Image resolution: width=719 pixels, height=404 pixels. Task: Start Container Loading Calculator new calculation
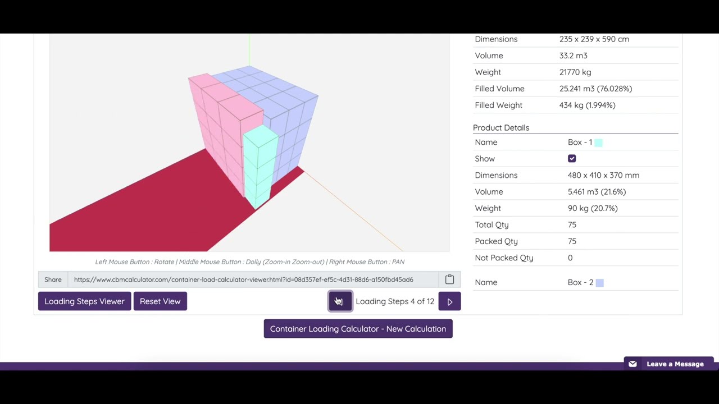coord(358,329)
